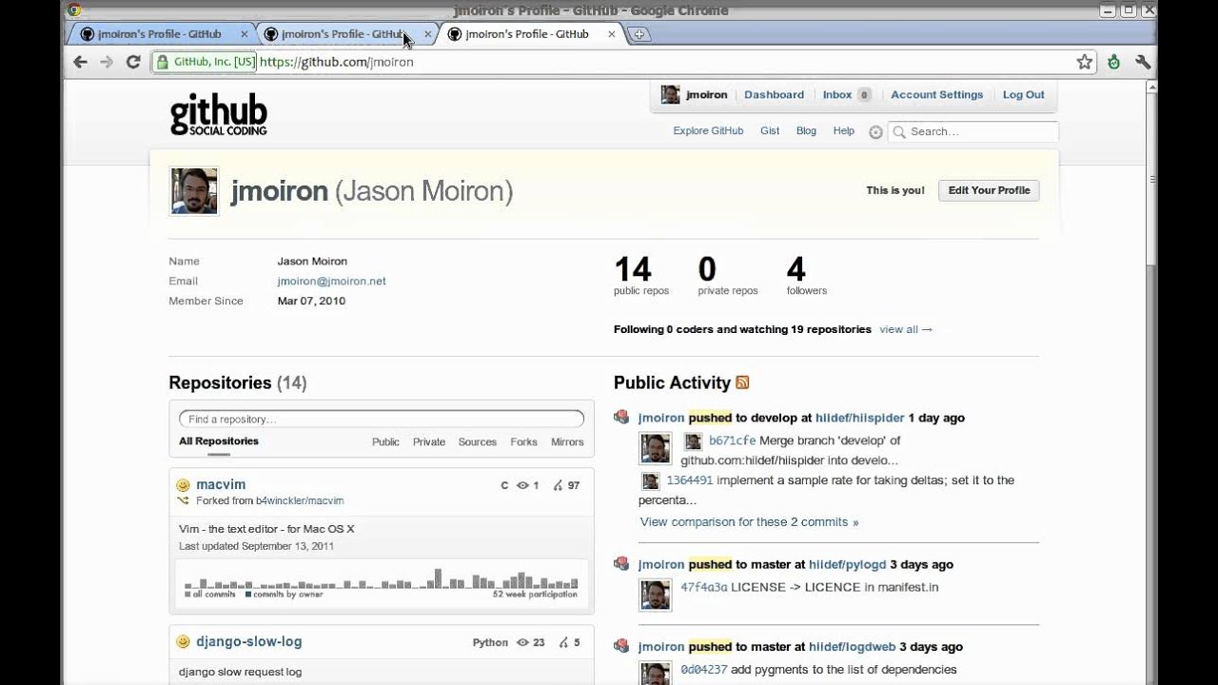Image resolution: width=1218 pixels, height=685 pixels.
Task: Filter repositories by Mirrors
Action: (567, 442)
